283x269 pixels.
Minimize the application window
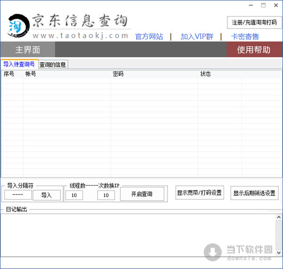tap(251, 5)
